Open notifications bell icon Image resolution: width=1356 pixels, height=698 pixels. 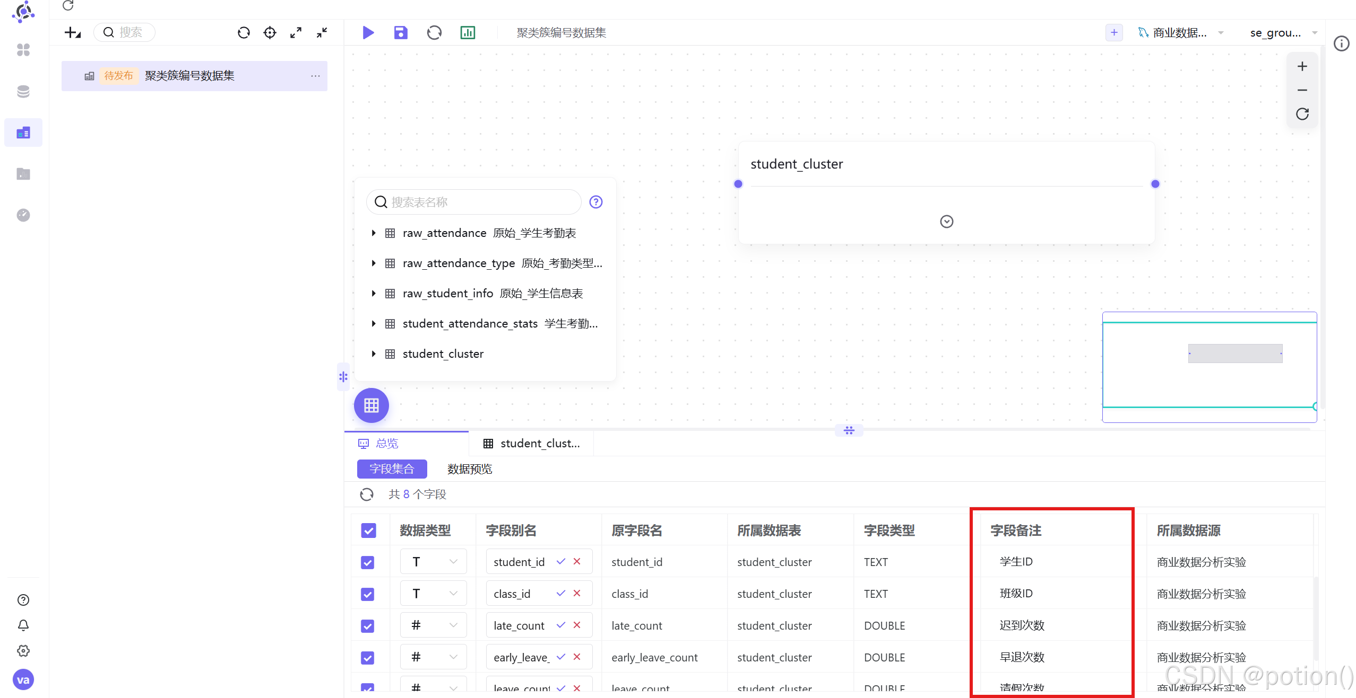coord(23,625)
